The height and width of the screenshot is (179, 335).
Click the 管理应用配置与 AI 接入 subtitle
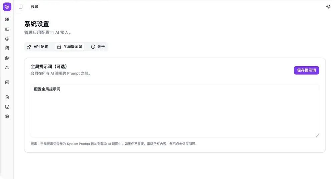(x=48, y=33)
